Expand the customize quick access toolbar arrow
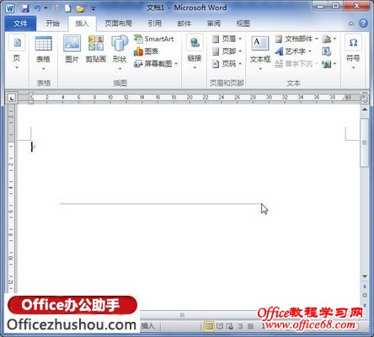374x337 pixels. click(x=93, y=9)
